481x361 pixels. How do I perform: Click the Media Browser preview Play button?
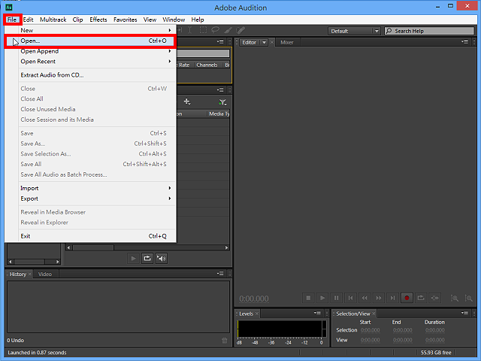tap(133, 259)
